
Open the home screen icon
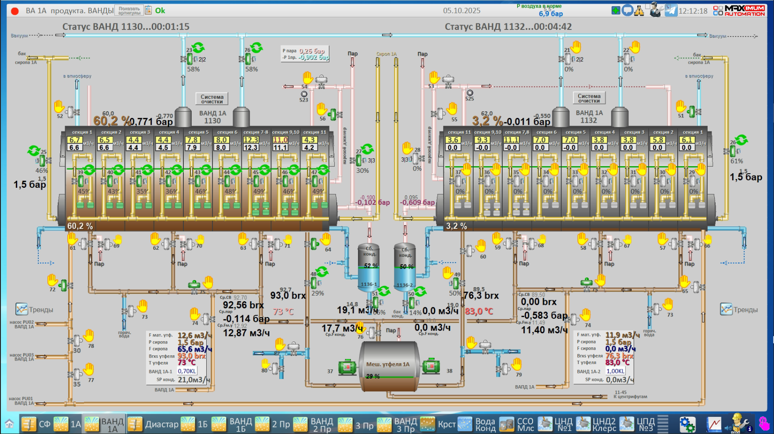coord(9,424)
